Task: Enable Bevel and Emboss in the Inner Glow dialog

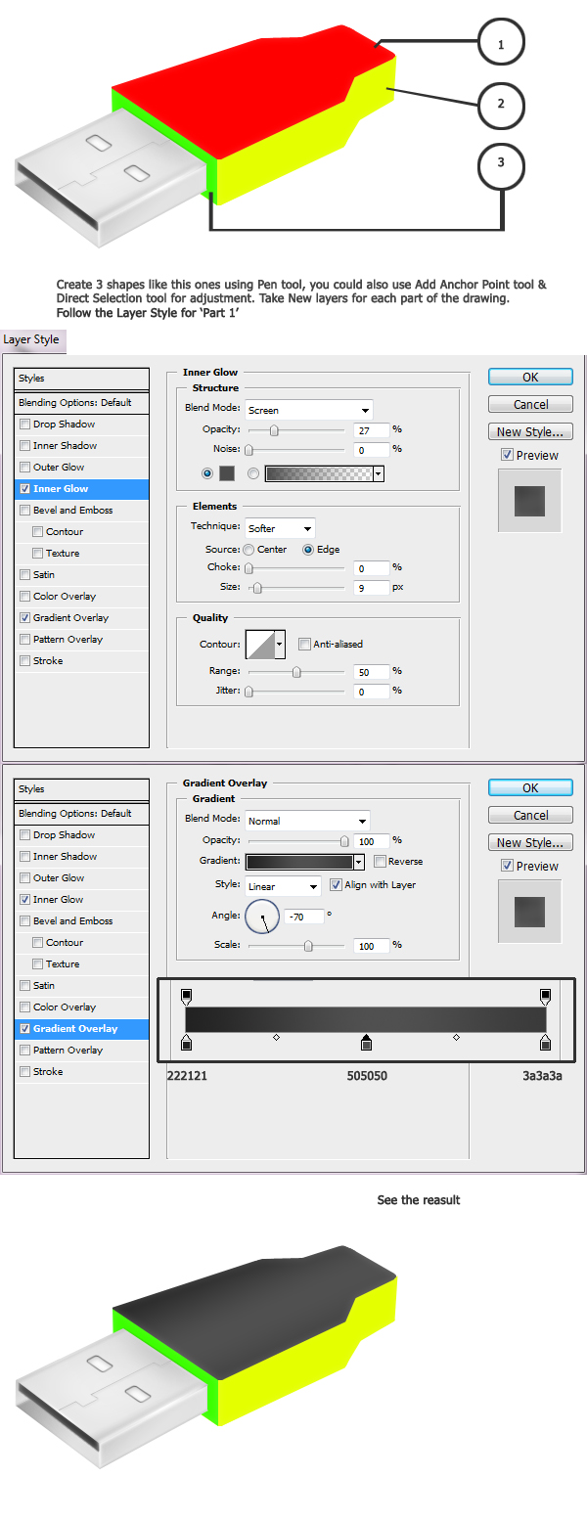Action: (24, 511)
